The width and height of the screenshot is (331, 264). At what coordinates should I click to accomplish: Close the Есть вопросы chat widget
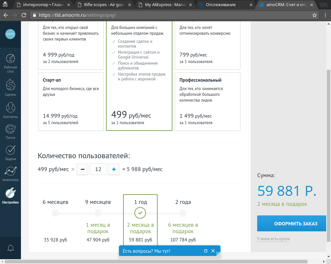click(x=213, y=251)
